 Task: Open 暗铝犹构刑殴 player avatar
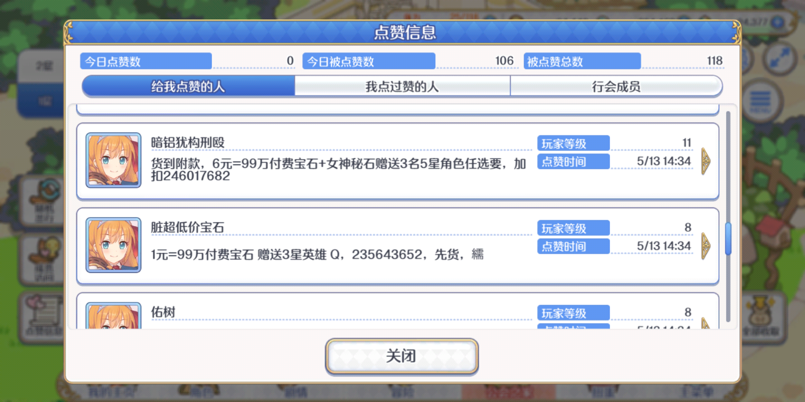pos(113,160)
